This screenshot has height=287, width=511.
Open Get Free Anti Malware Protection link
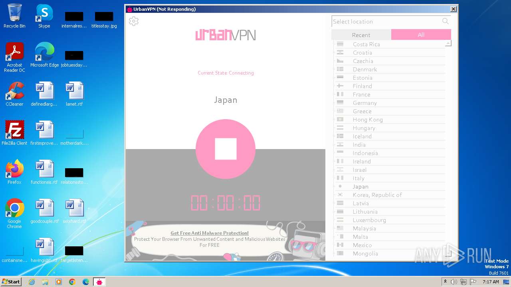pyautogui.click(x=210, y=233)
